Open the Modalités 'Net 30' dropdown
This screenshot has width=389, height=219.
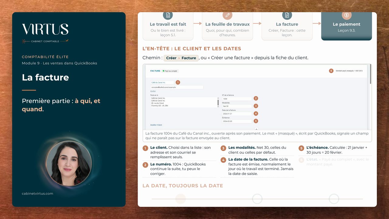click(237, 106)
